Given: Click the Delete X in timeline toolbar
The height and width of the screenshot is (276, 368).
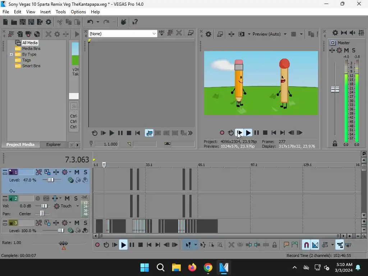Looking at the screenshot, I should coord(231,245).
